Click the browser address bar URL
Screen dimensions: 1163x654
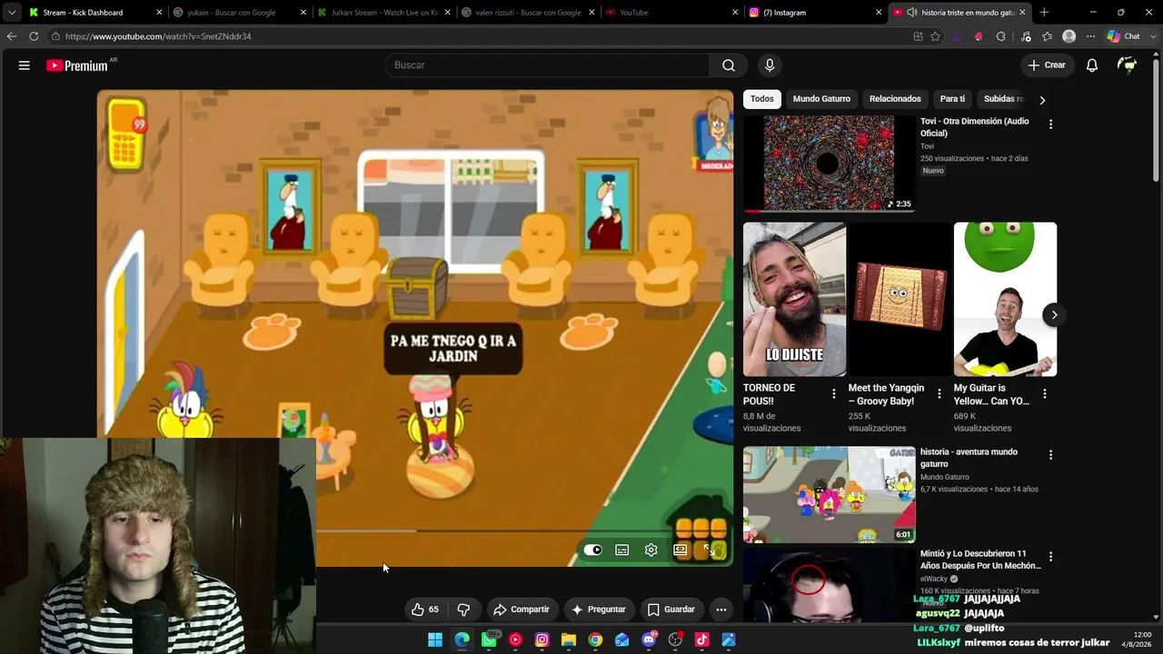[158, 36]
